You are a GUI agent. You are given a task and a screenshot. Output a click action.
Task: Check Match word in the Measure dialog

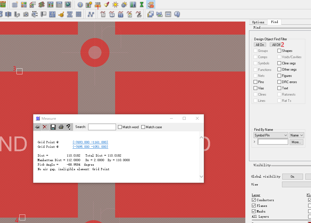(120, 127)
